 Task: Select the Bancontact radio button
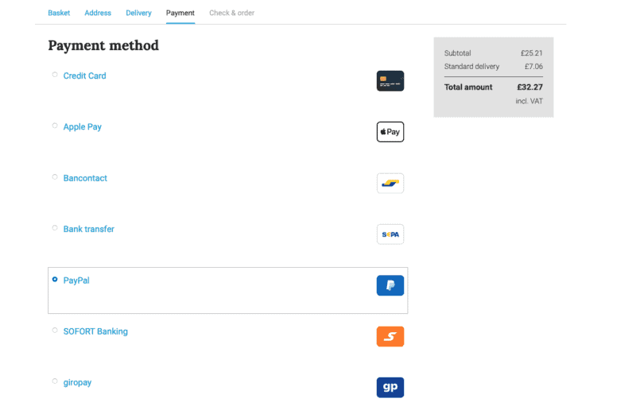pyautogui.click(x=55, y=176)
